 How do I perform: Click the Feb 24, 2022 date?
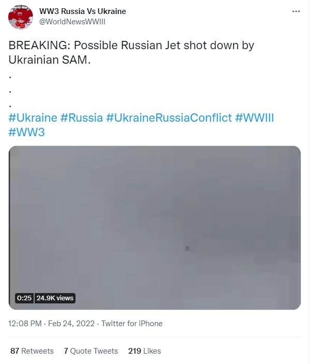click(x=71, y=324)
